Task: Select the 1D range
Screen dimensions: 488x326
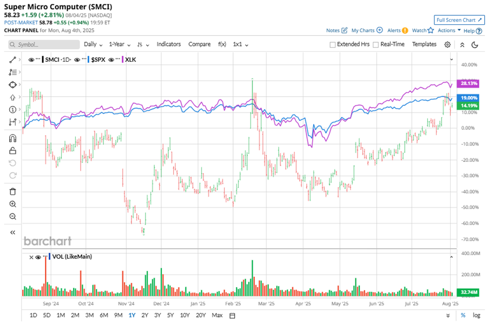Action: (34, 315)
